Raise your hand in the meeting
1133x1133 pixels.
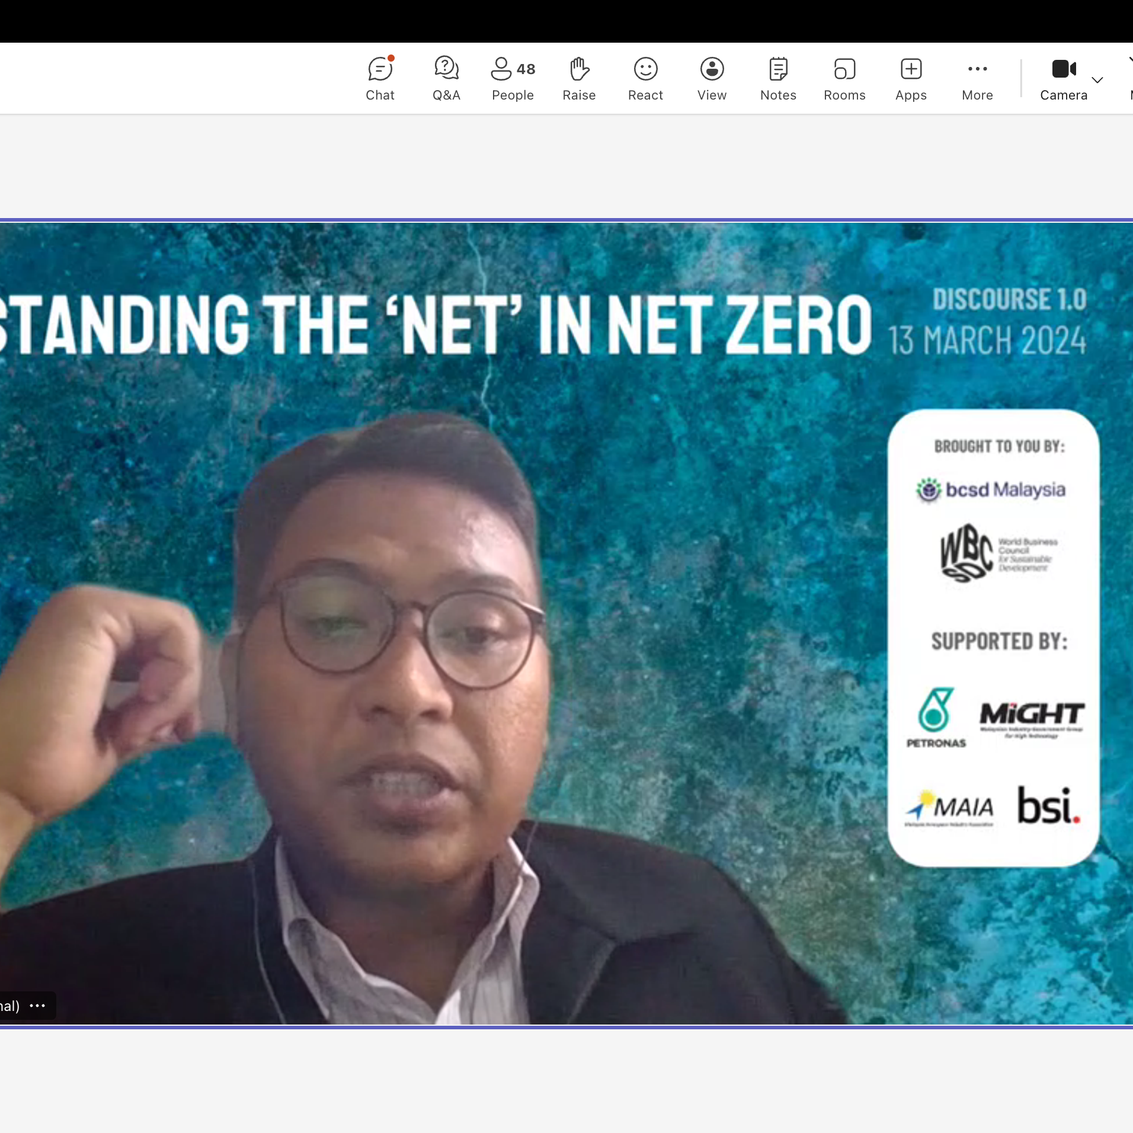579,78
